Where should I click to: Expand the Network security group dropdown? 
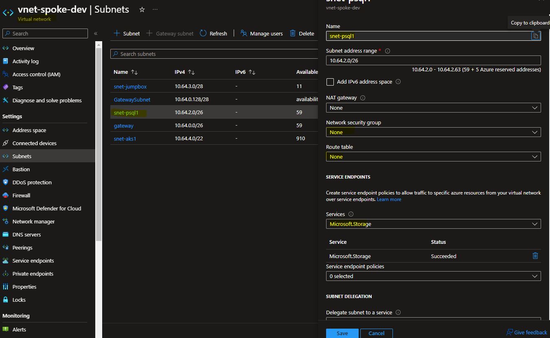point(433,132)
